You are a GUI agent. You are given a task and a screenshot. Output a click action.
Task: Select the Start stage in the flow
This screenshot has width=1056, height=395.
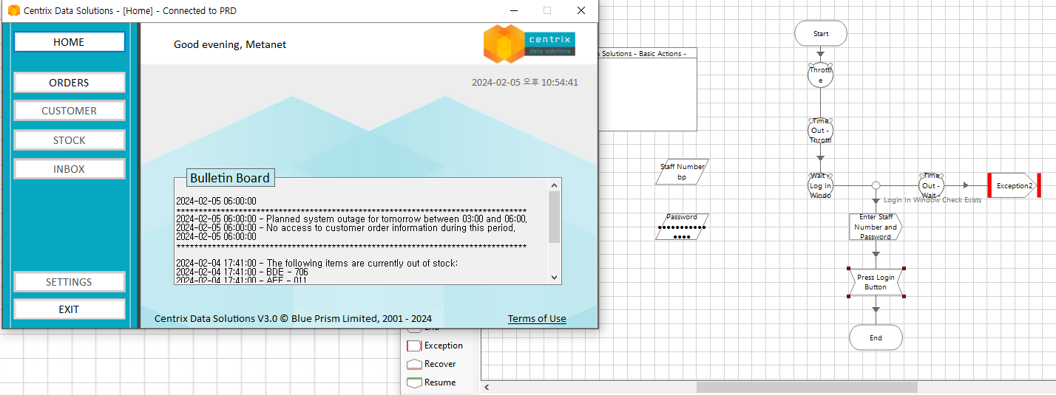(x=821, y=33)
